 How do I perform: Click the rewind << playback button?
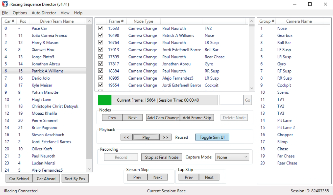point(127,137)
